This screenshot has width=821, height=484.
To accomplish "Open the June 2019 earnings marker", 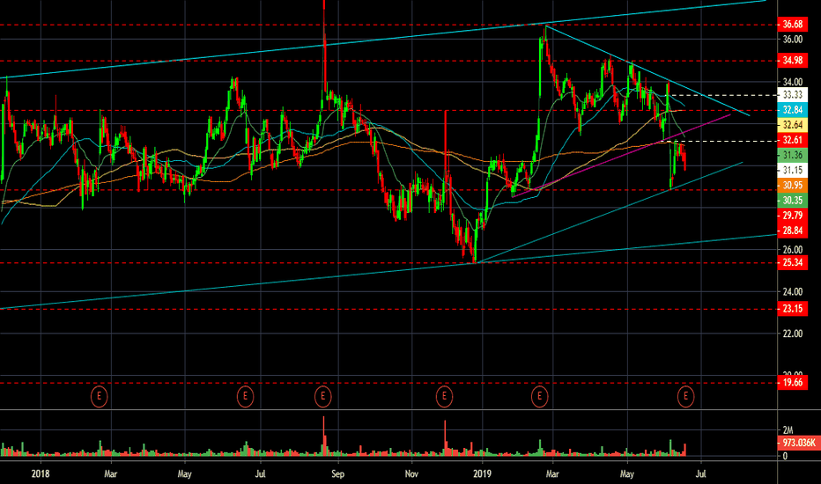I will pos(686,396).
